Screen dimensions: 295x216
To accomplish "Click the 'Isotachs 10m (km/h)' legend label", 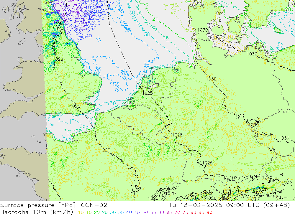I will tap(38, 212).
